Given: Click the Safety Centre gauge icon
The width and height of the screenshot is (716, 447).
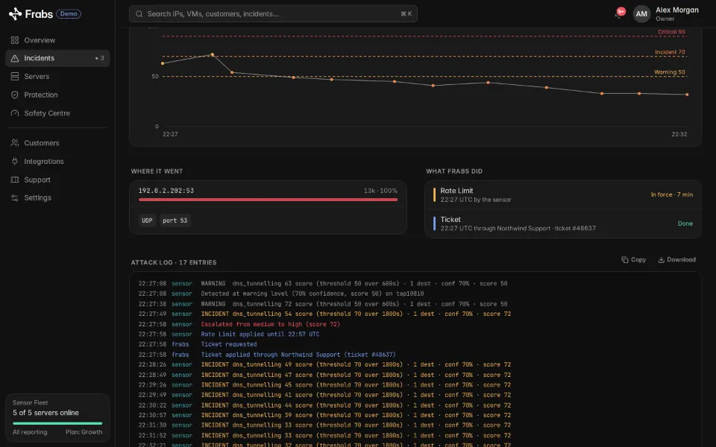Looking at the screenshot, I should click(x=15, y=113).
